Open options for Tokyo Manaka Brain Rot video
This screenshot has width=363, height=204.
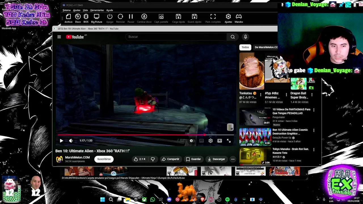314,150
